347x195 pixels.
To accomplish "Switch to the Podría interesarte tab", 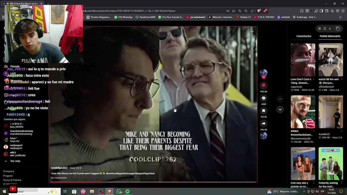I will [330, 36].
